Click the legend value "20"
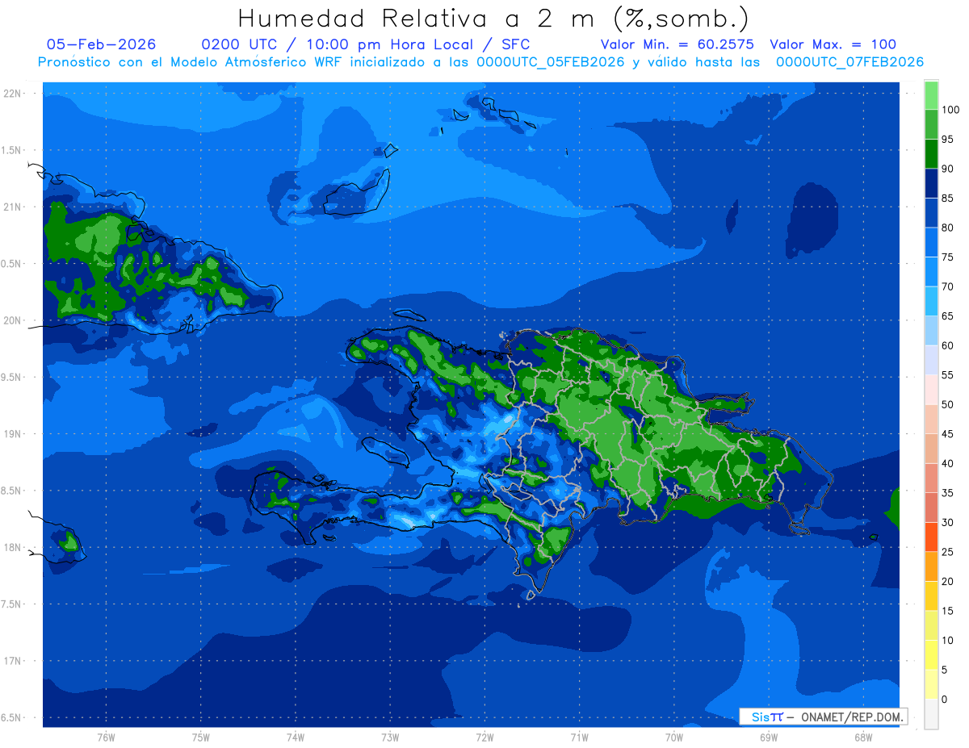The width and height of the screenshot is (969, 748). (947, 581)
